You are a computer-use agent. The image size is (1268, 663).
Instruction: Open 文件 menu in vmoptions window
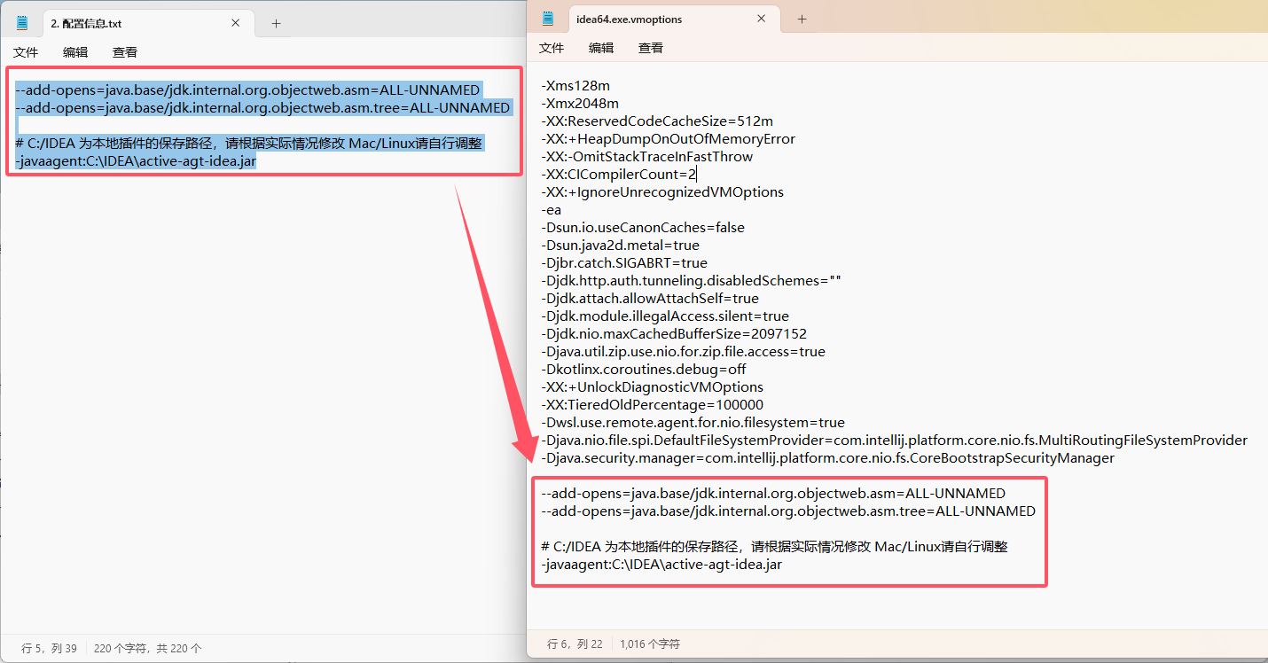tap(552, 48)
